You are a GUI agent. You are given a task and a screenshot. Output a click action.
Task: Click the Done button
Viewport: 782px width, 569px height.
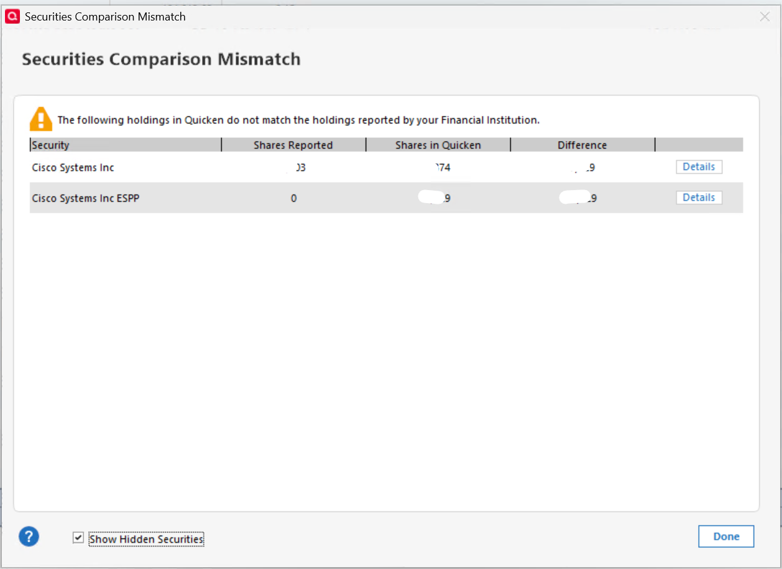[x=726, y=537]
